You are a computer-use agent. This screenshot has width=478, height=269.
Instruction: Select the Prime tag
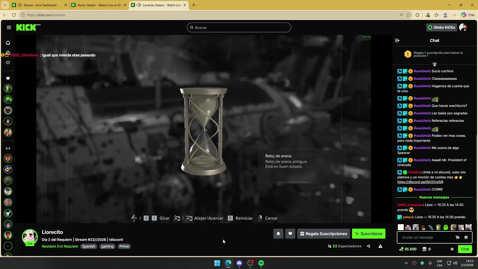(x=124, y=246)
